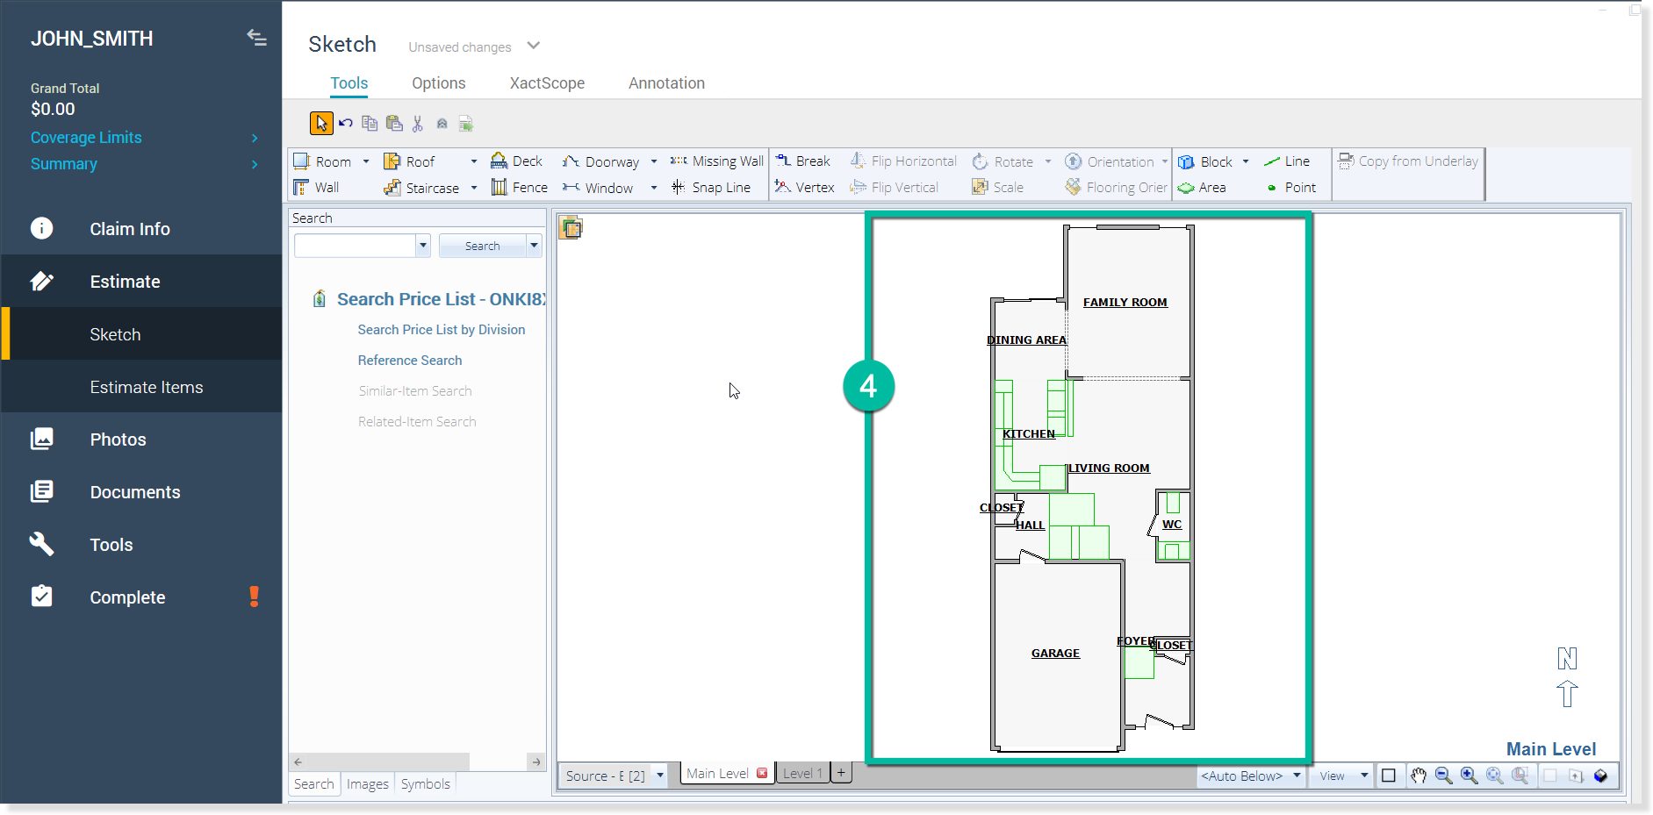Switch to the XactScope tab
The image size is (1653, 815).
(547, 83)
